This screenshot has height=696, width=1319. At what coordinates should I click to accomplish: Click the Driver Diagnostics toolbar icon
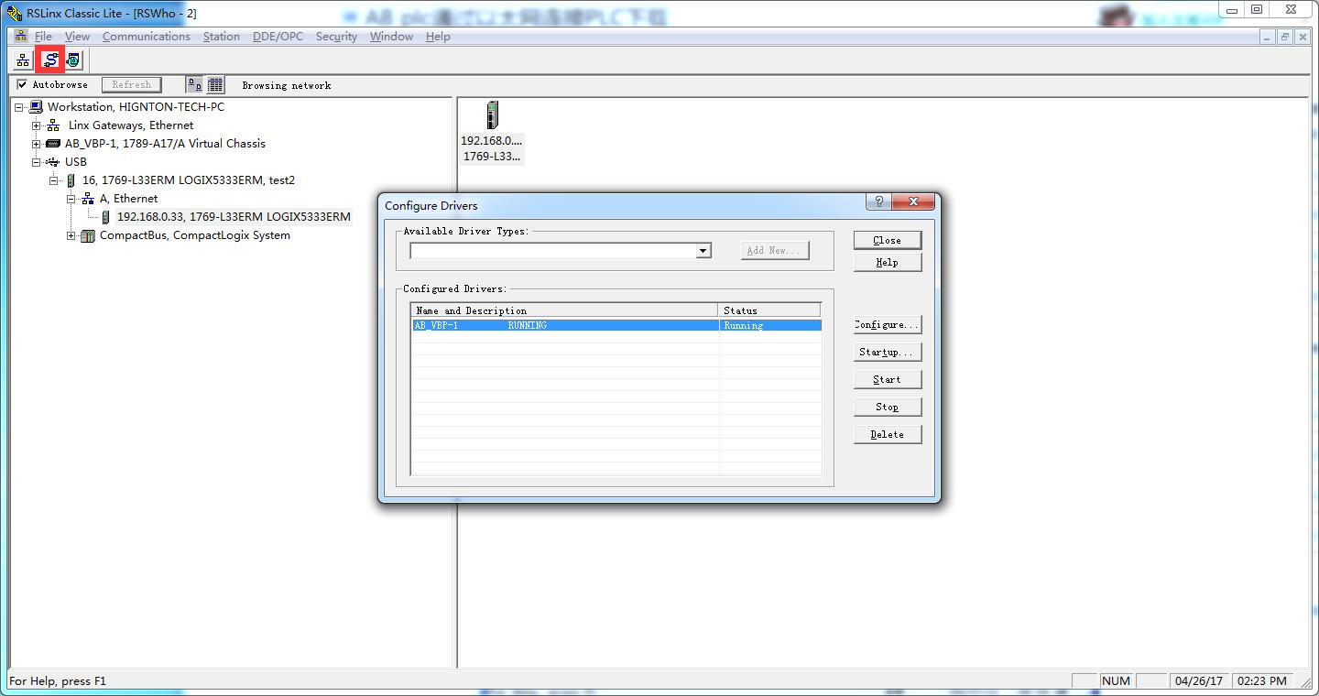point(74,60)
